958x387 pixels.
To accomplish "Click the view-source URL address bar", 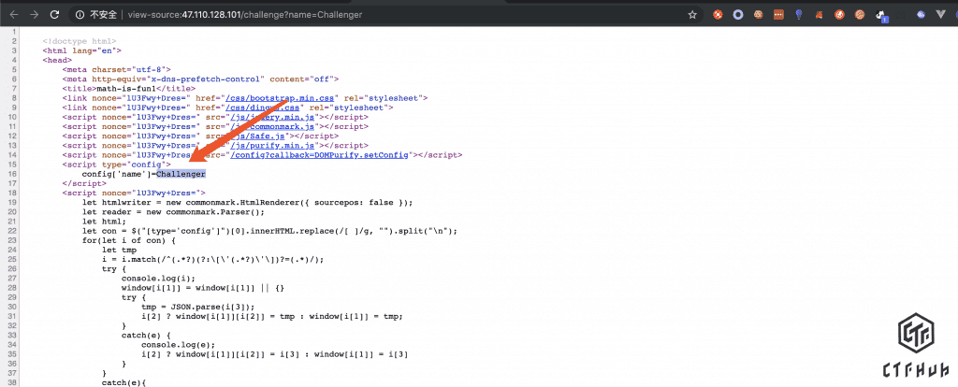I will [x=374, y=15].
